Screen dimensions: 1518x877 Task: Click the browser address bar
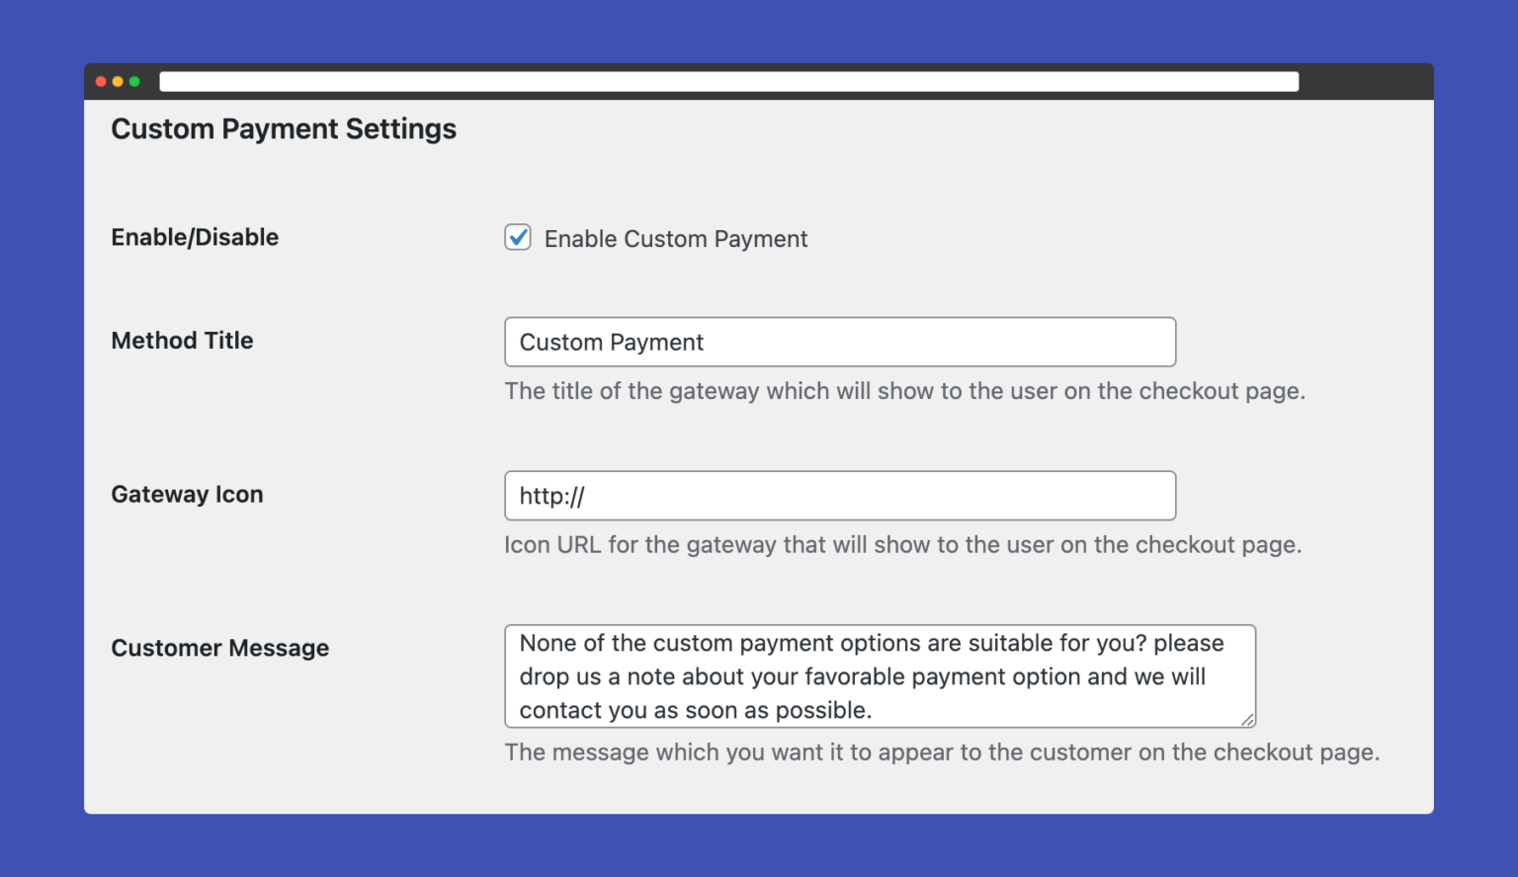(x=728, y=80)
